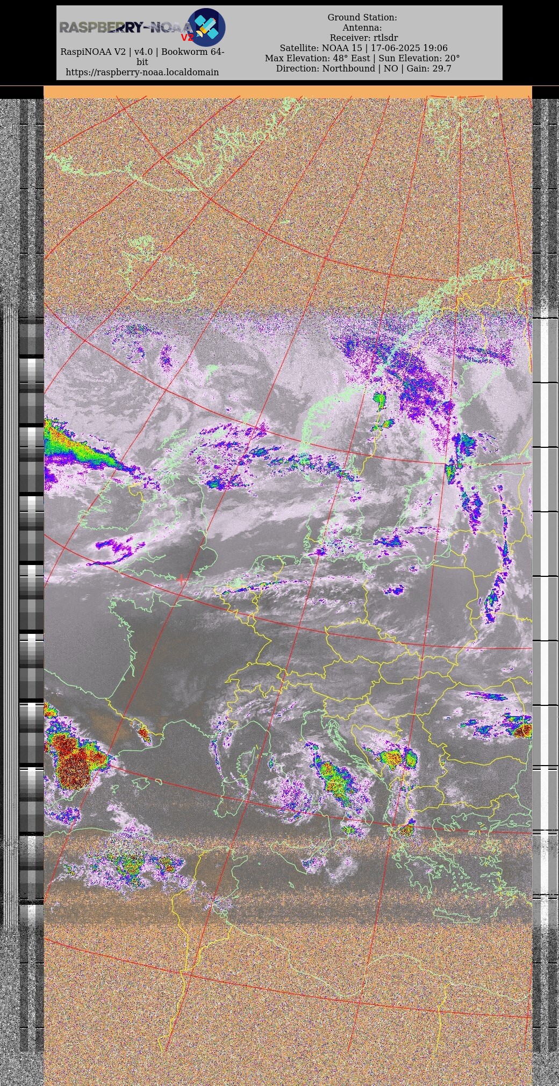
Task: Click the Raspberry-NOAA V2 satellite logo icon
Action: (206, 27)
